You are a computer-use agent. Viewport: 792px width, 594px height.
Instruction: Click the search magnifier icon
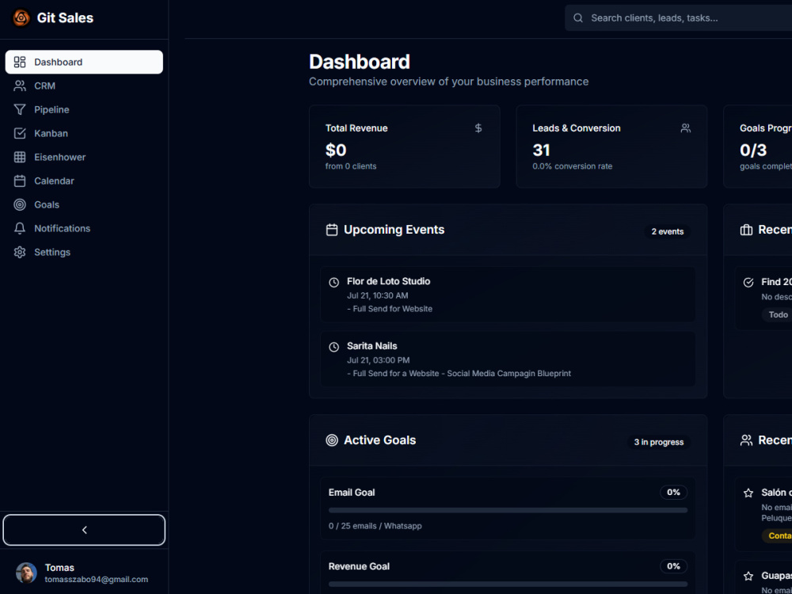pos(578,18)
